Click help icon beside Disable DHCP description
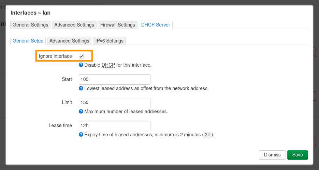The height and width of the screenshot is (170, 319). pos(81,65)
